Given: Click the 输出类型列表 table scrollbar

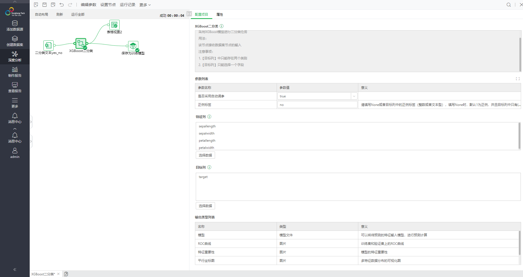Looking at the screenshot, I should [519, 243].
